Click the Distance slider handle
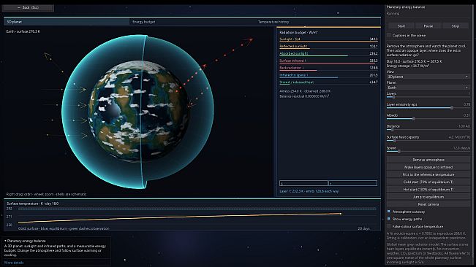This screenshot has width=476, height=267. pyautogui.click(x=392, y=130)
